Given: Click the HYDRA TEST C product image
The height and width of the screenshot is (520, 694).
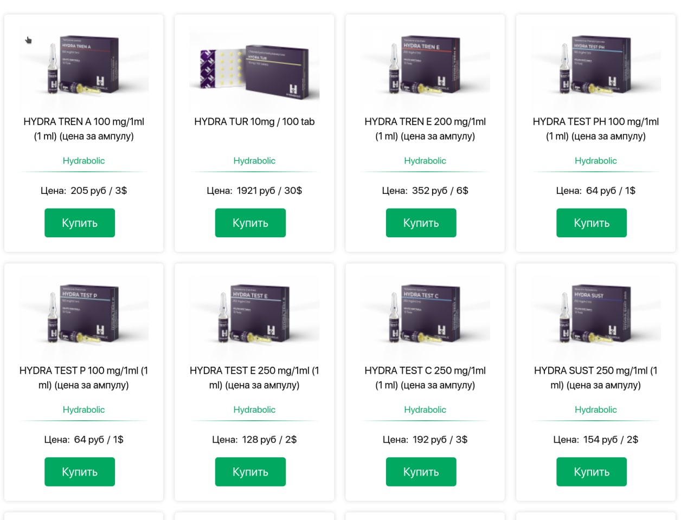Looking at the screenshot, I should coord(425,317).
